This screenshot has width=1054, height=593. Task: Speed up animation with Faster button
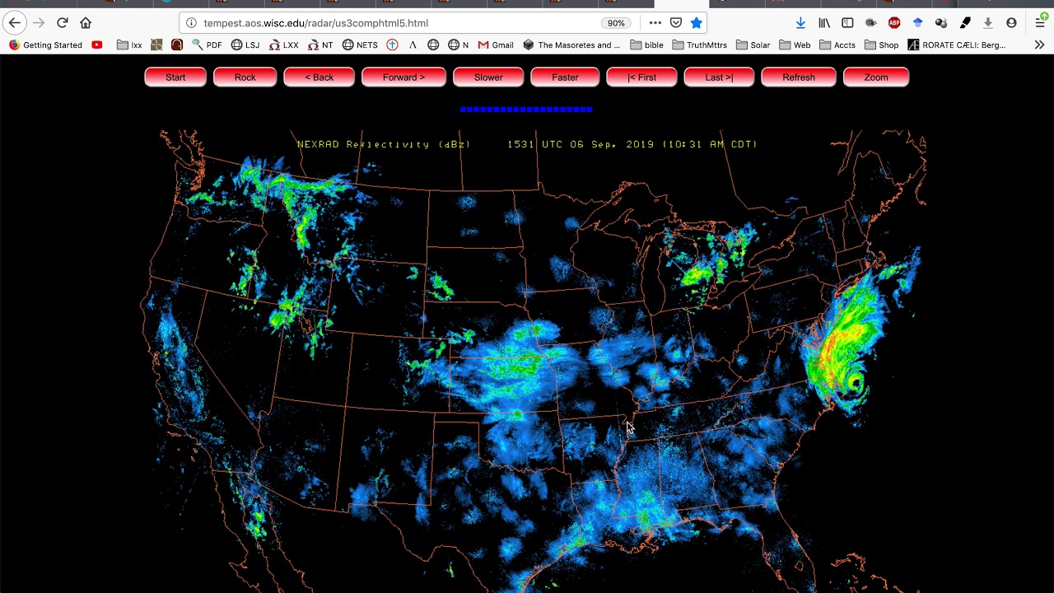click(x=565, y=77)
